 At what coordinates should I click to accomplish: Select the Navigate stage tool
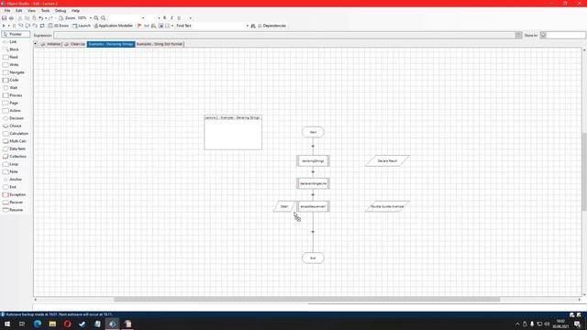click(14, 72)
